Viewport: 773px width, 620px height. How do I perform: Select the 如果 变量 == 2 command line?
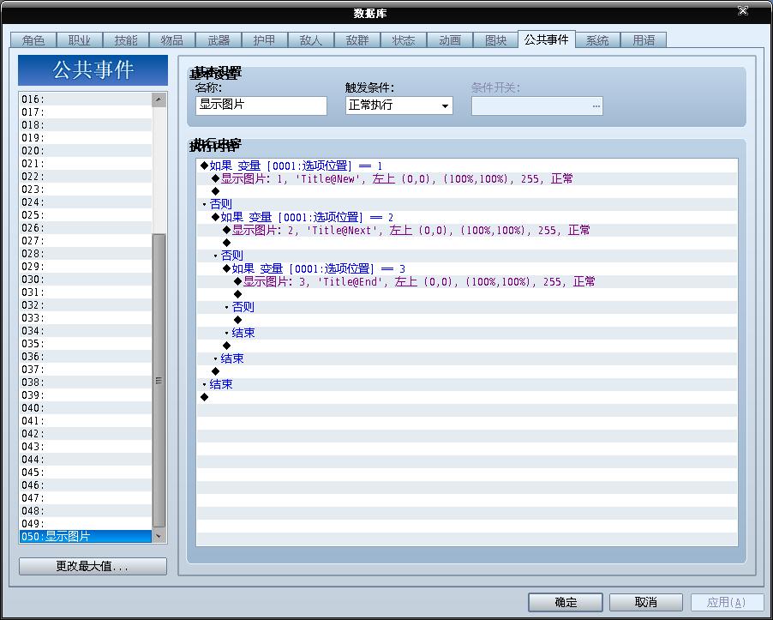pos(467,217)
